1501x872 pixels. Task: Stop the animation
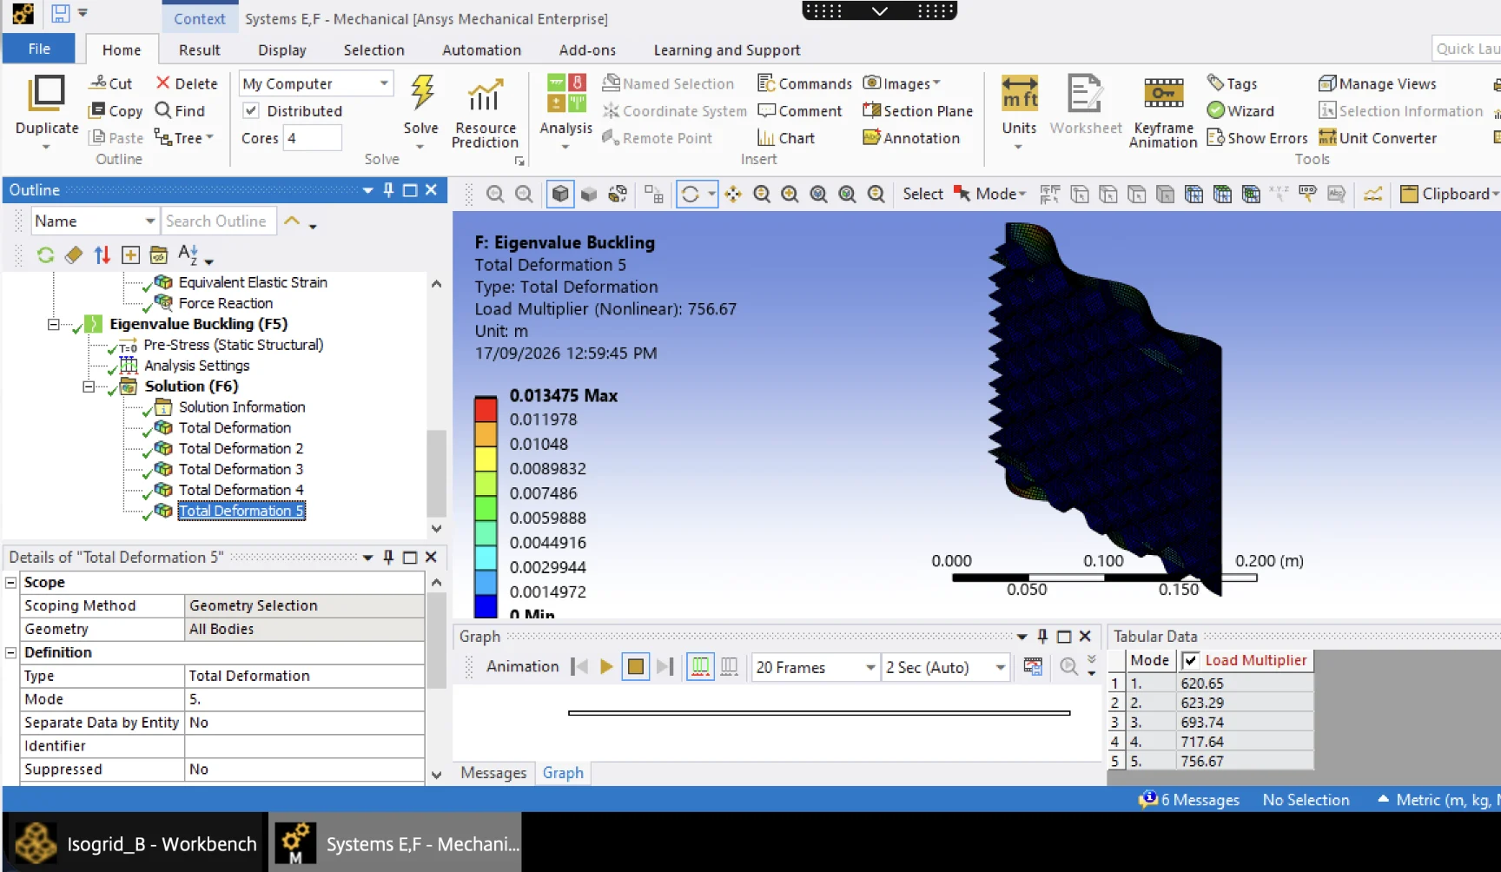point(636,666)
